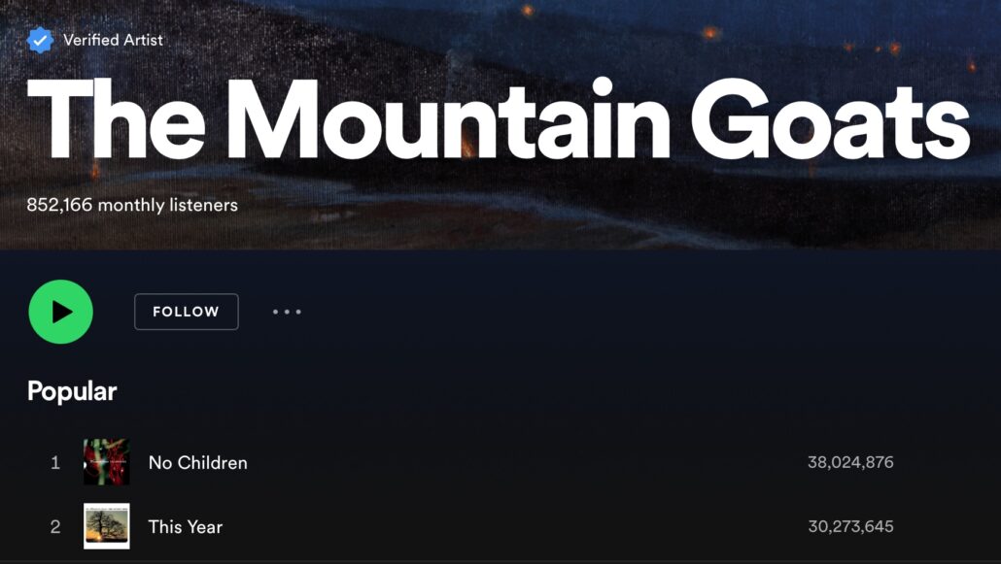
Task: Follow The Mountain Goats artist
Action: tap(187, 312)
